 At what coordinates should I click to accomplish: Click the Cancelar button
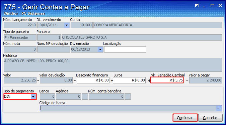[x=210, y=118]
